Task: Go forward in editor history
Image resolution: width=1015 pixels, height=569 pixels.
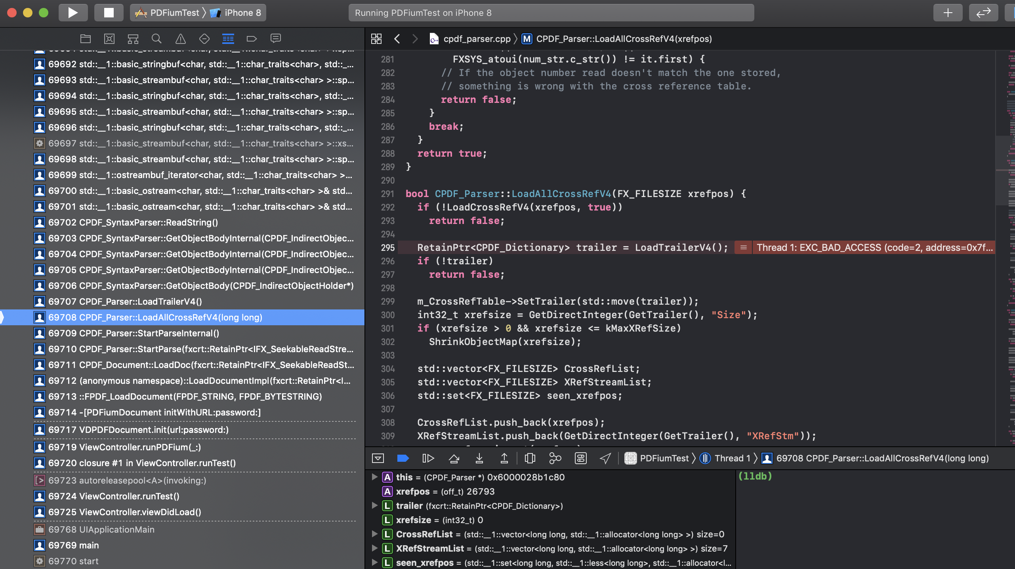Action: [415, 39]
